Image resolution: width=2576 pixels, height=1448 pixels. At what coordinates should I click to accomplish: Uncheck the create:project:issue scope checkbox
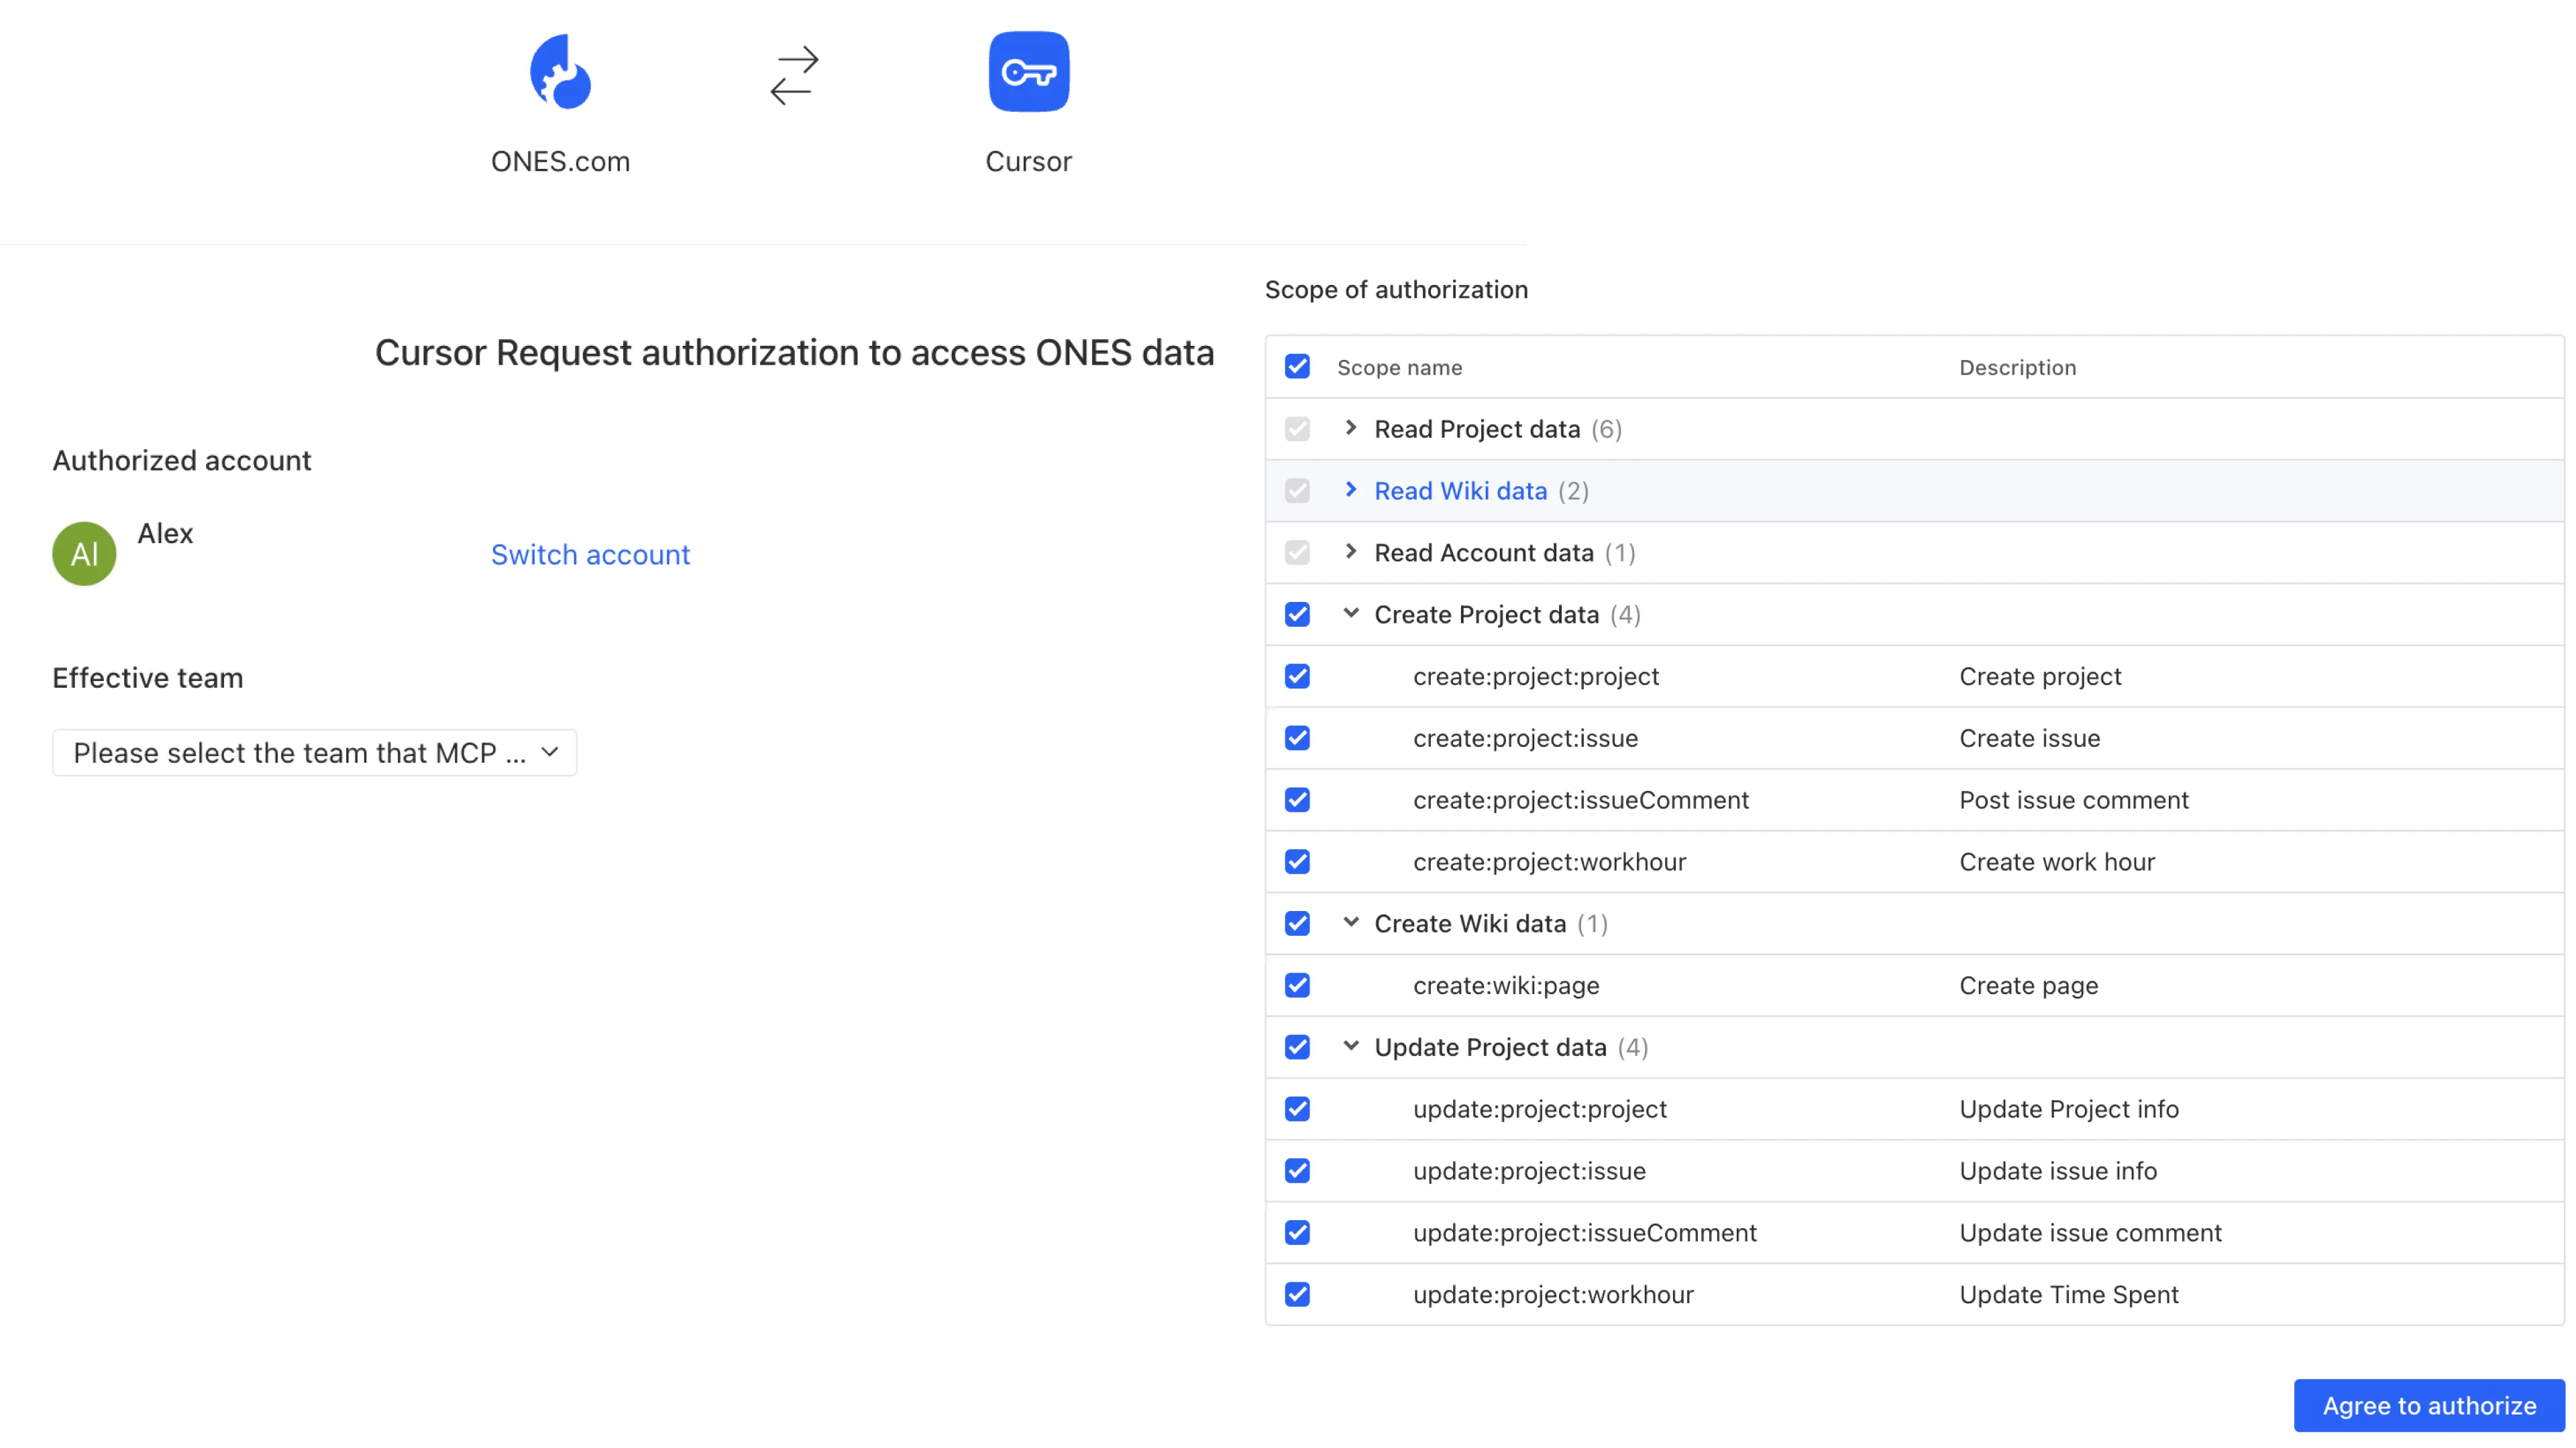1297,737
